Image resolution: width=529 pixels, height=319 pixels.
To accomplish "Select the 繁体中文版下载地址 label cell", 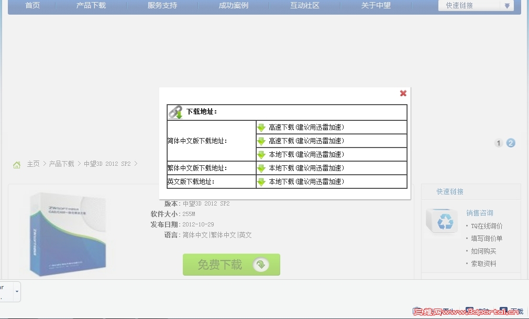I will pyautogui.click(x=212, y=168).
